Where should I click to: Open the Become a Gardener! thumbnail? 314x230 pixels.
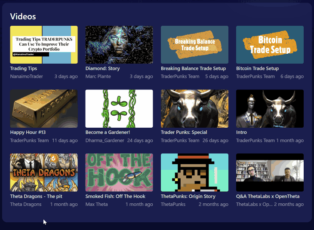pyautogui.click(x=119, y=108)
